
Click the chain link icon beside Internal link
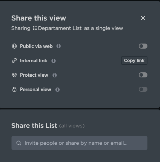pos(14,60)
